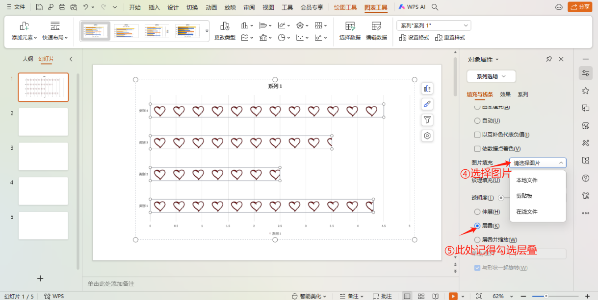Check 依数据点着色 option

(477, 149)
